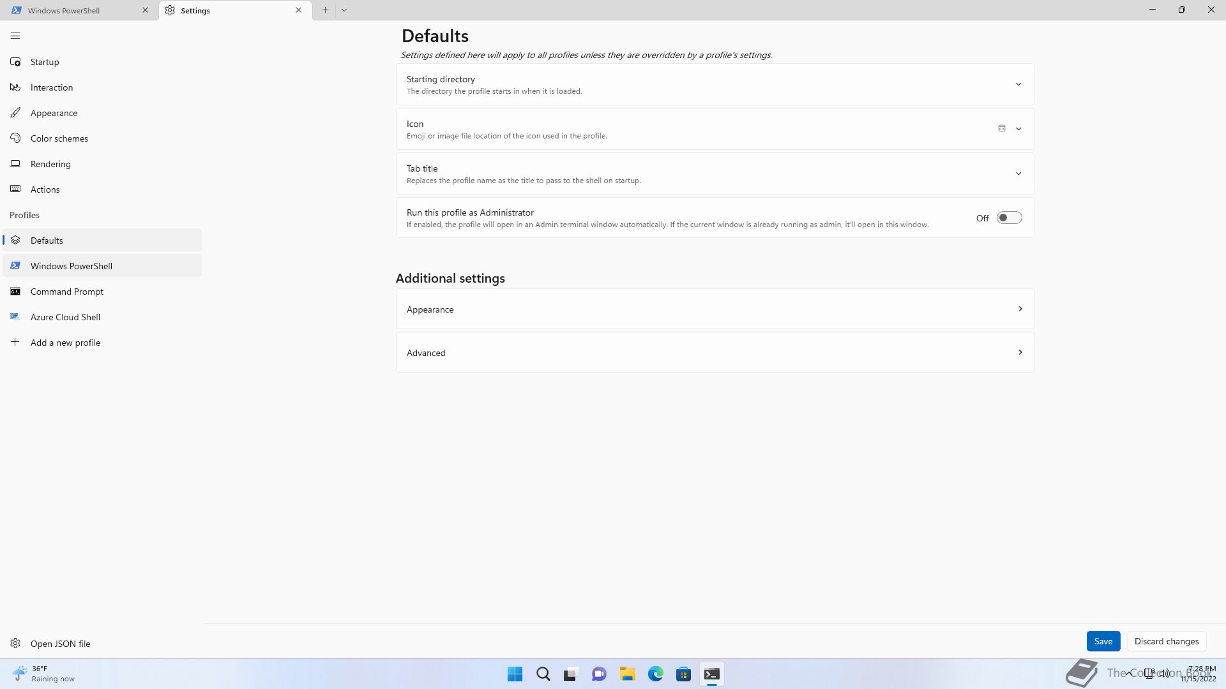1226x689 pixels.
Task: Expand the Icon setting chevron
Action: point(1018,129)
